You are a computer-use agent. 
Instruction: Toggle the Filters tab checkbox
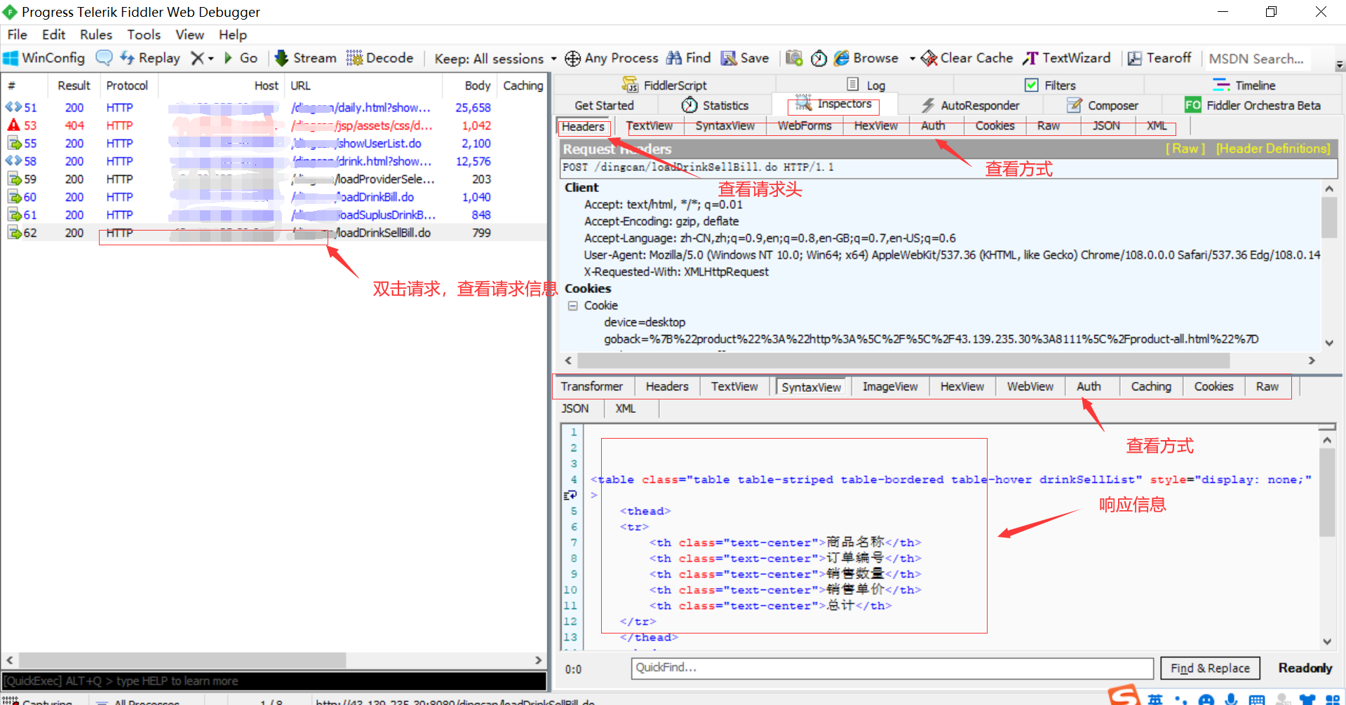(x=1031, y=85)
